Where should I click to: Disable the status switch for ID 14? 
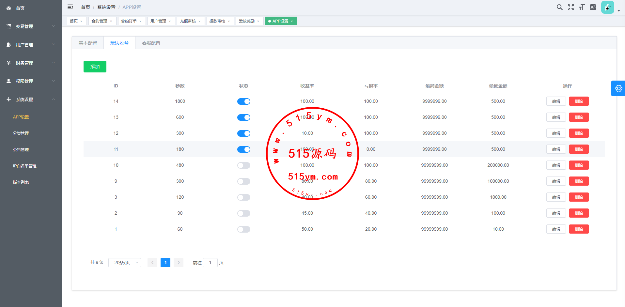coord(243,101)
